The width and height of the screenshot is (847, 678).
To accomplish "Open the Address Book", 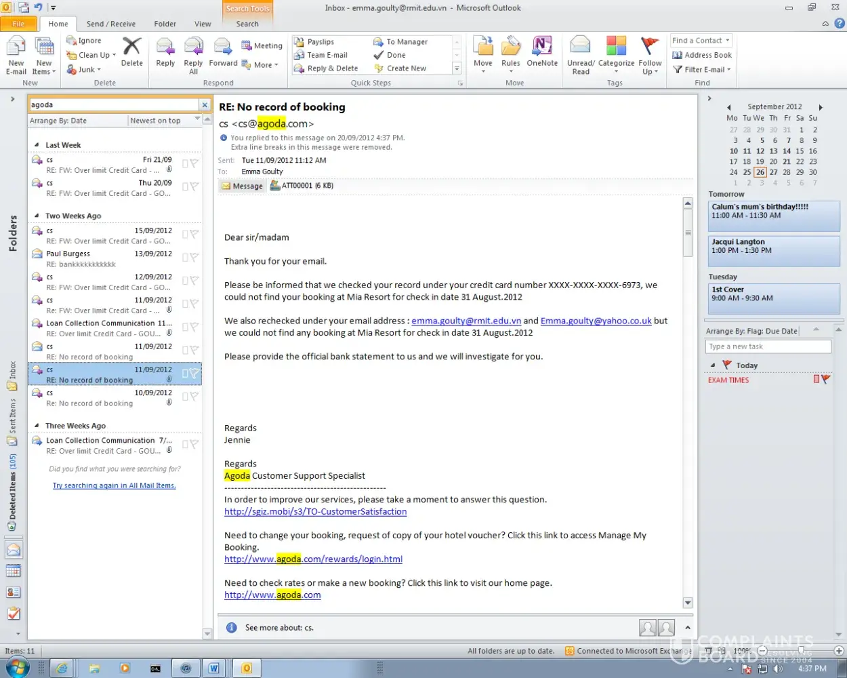I will [x=702, y=55].
